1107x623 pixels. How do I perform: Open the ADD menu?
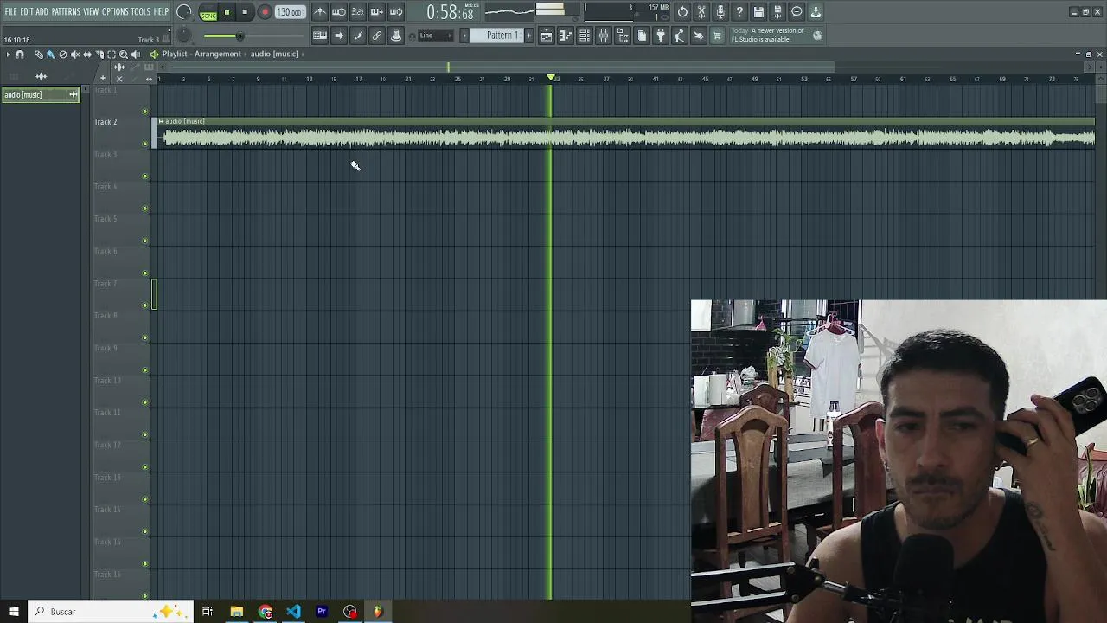[42, 11]
